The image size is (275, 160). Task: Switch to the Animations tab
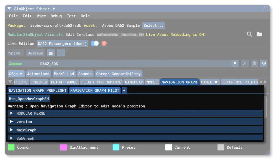tap(38, 74)
